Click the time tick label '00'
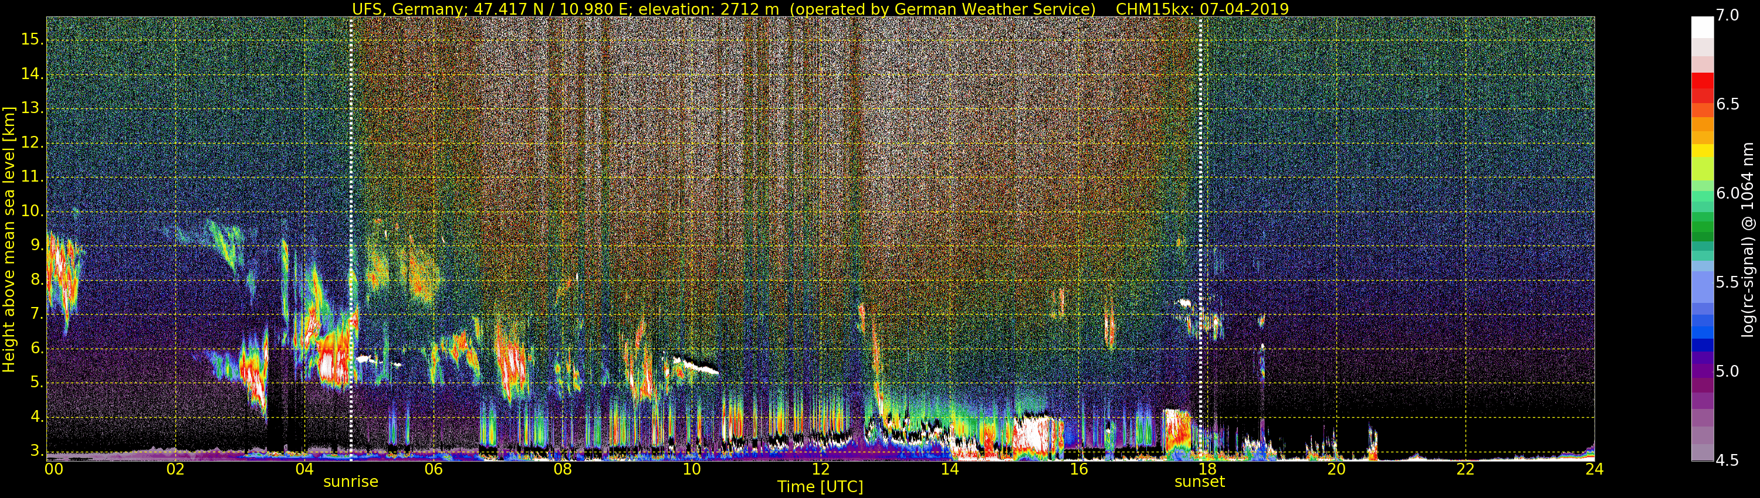 [x=54, y=469]
